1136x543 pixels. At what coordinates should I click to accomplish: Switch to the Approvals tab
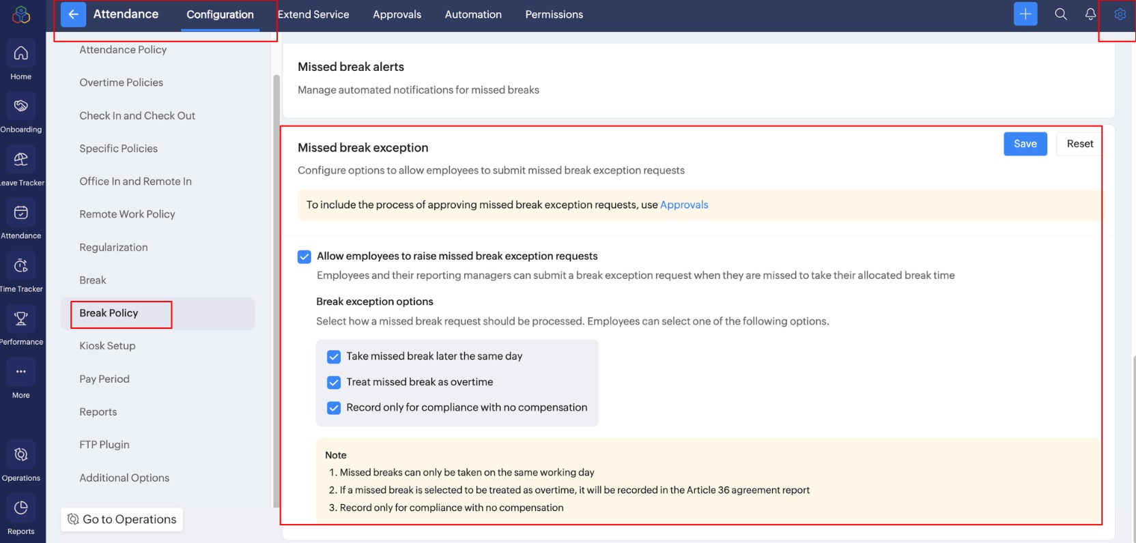[397, 14]
